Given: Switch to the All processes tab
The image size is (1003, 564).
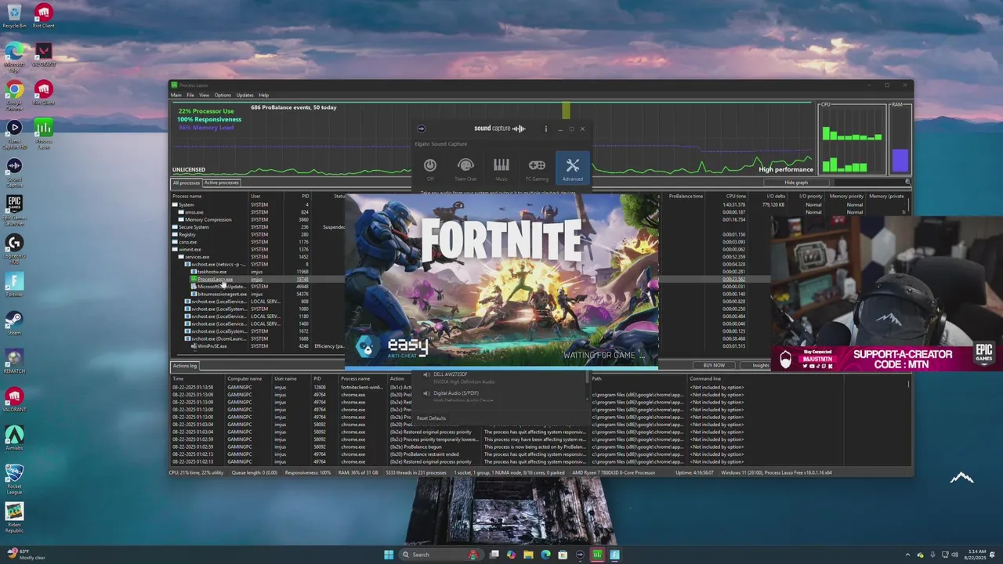Looking at the screenshot, I should [x=186, y=183].
